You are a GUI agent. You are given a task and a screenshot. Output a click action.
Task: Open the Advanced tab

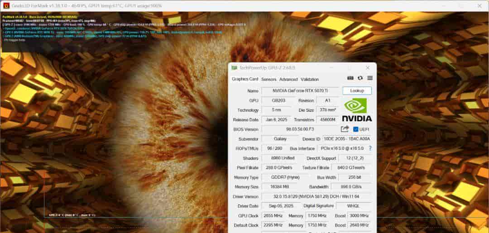[288, 80]
